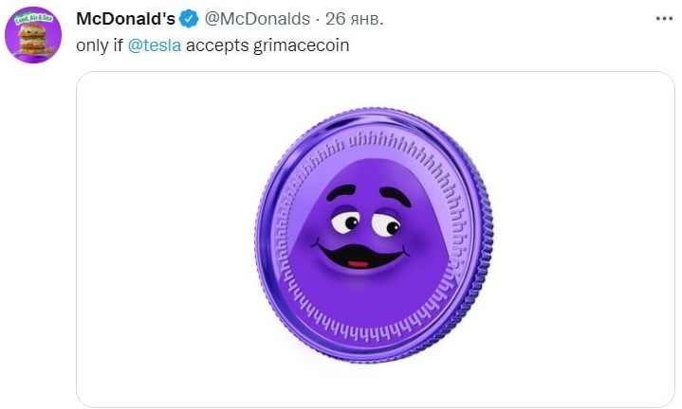Open the three-dot more options menu
This screenshot has width=682, height=409.
[664, 19]
